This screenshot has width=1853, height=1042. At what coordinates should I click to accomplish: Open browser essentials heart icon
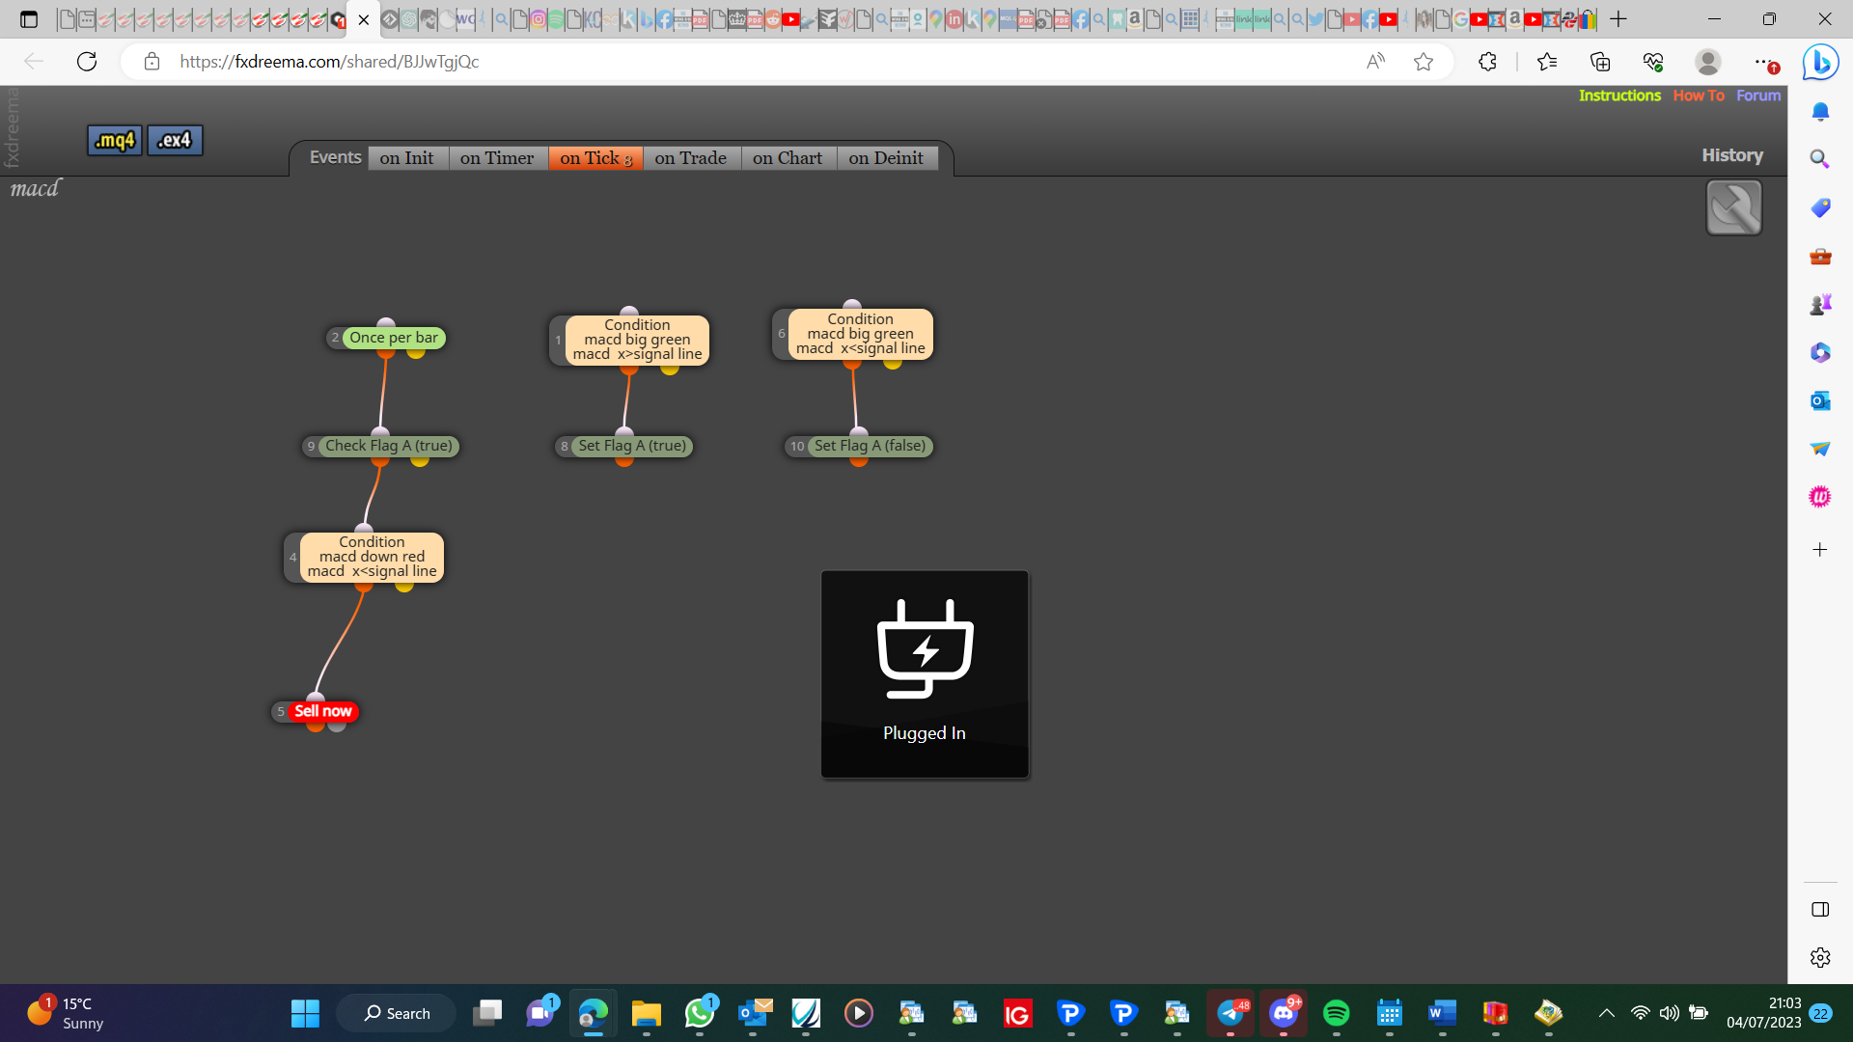coord(1653,62)
